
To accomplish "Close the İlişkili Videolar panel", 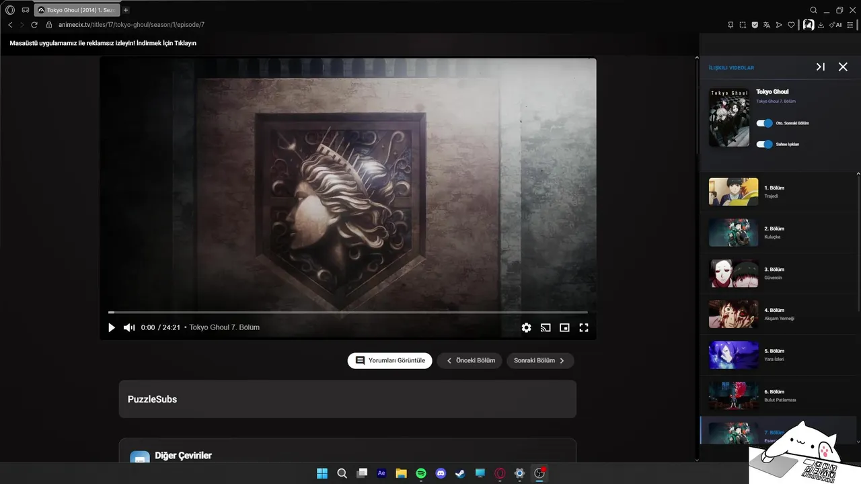I will (843, 67).
